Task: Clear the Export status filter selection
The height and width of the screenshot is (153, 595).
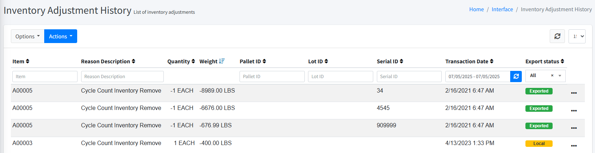Action: (552, 76)
